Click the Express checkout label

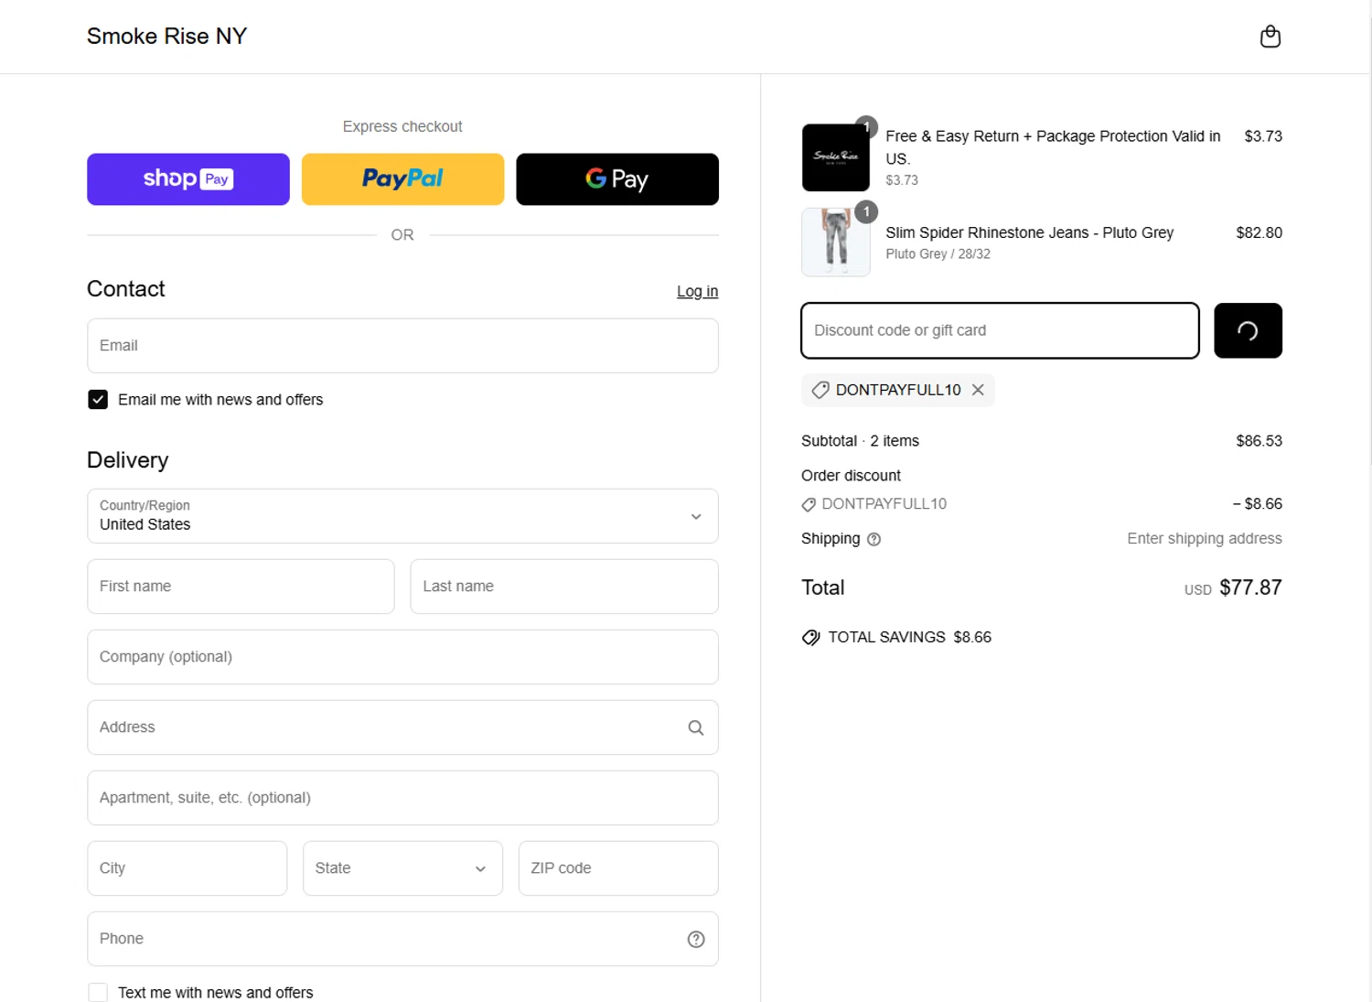402,126
